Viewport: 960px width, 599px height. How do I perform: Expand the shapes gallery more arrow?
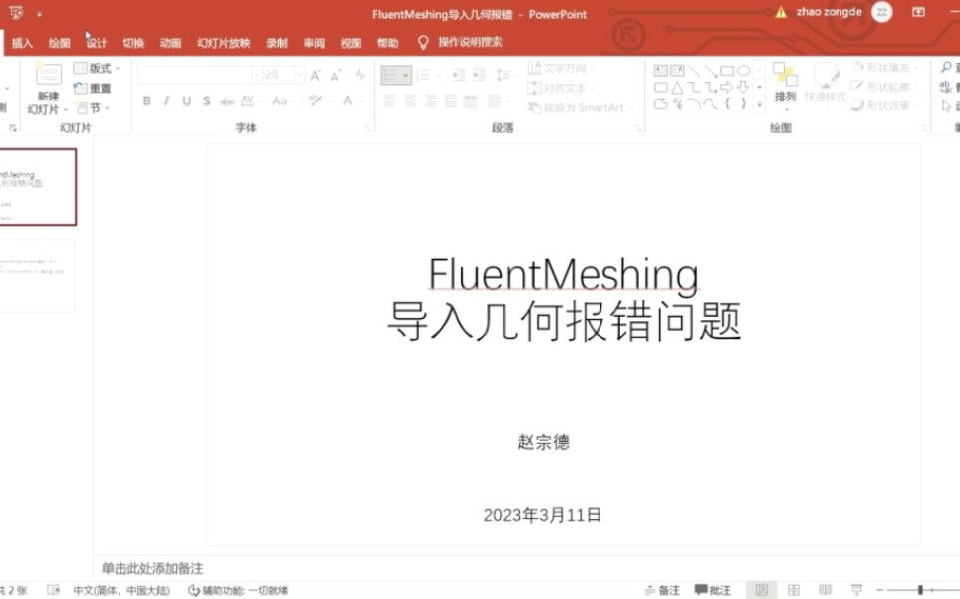[x=760, y=105]
